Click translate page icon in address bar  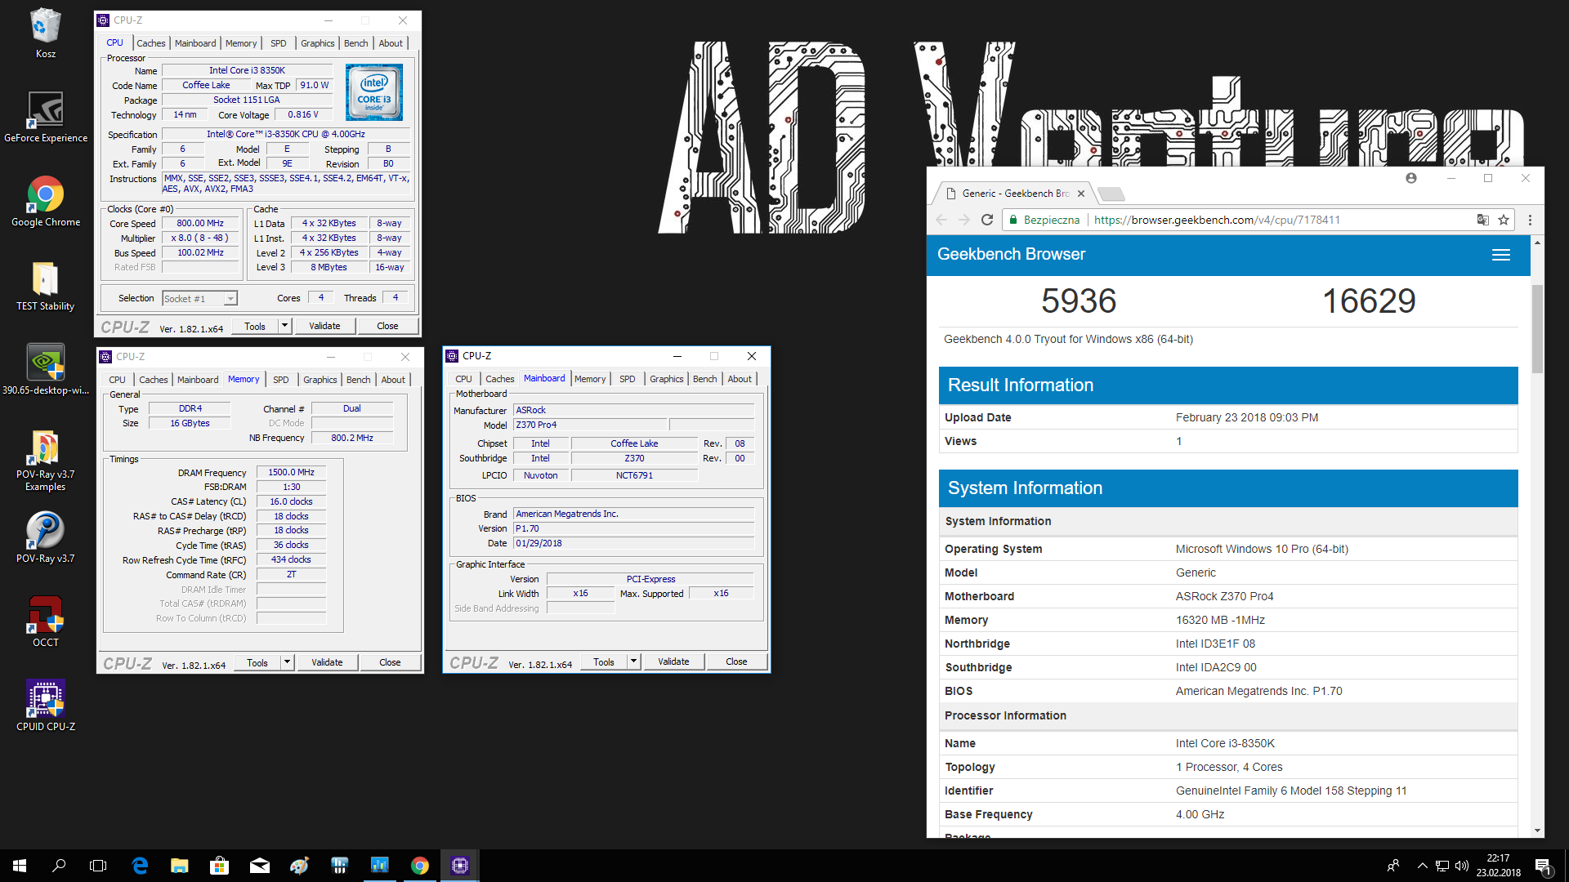click(x=1482, y=220)
